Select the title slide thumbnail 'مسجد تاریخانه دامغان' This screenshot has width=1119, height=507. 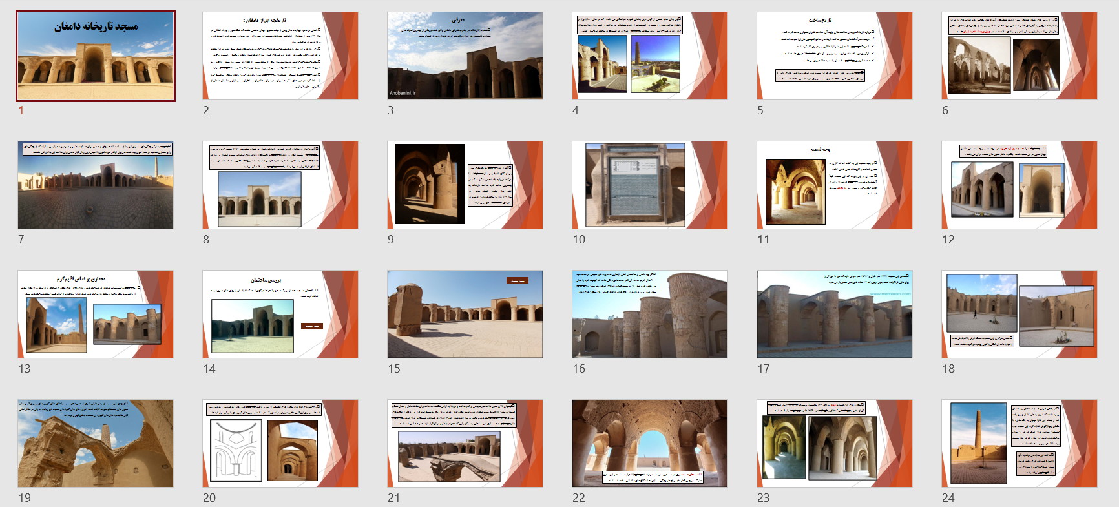96,56
